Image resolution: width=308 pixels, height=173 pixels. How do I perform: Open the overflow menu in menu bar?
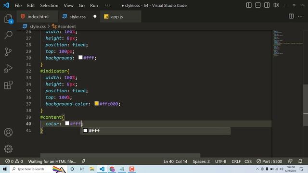tap(107, 5)
